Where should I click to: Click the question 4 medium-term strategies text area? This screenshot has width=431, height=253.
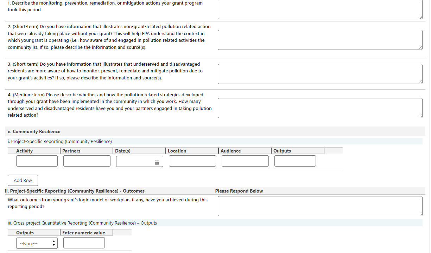click(x=320, y=108)
